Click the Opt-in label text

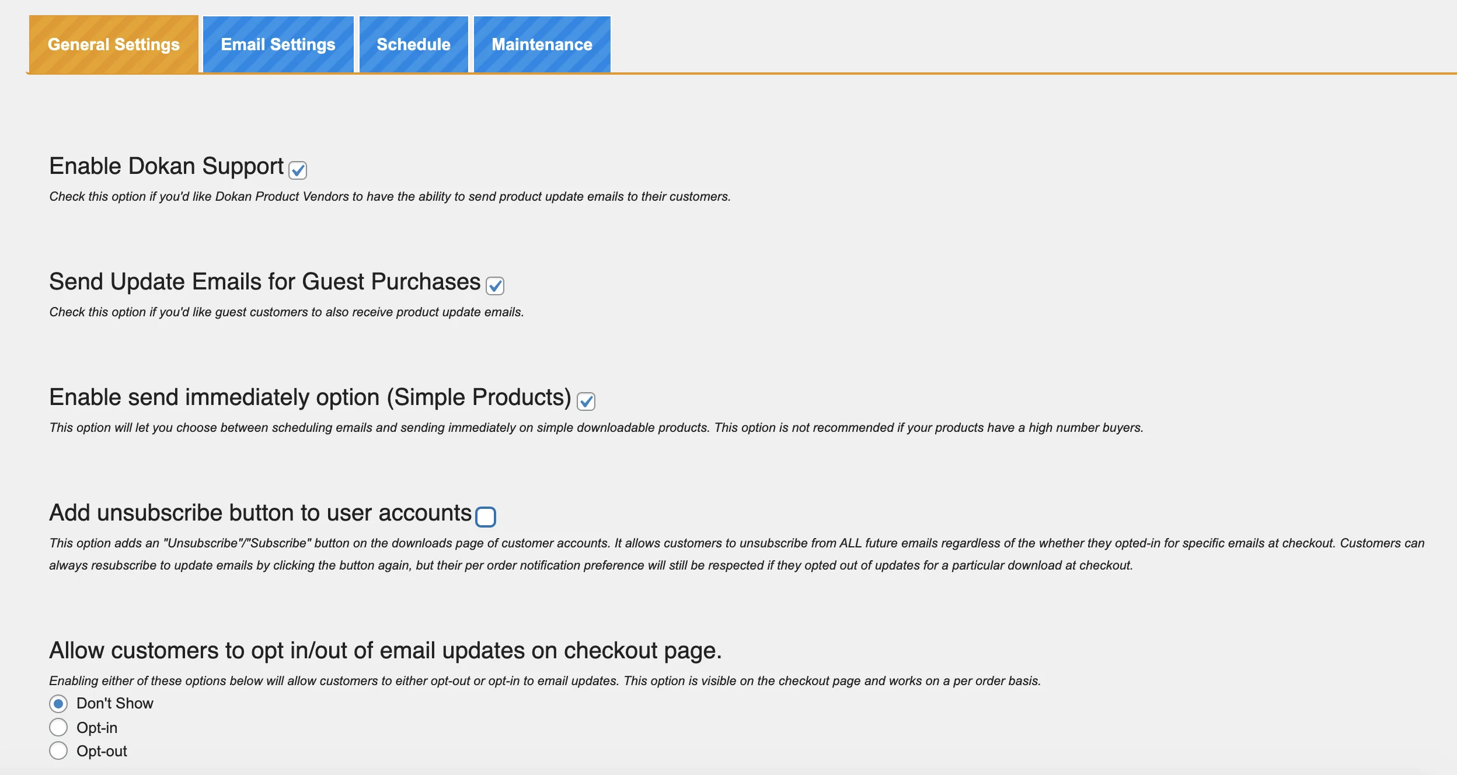click(x=97, y=727)
